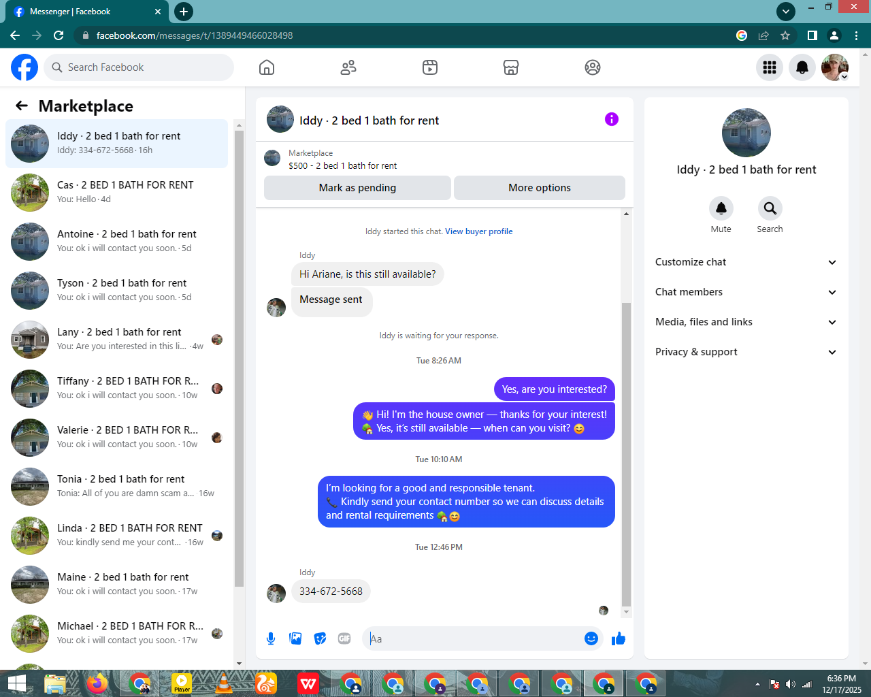This screenshot has height=697, width=871.
Task: Open VLC media player from taskbar
Action: pos(224,683)
